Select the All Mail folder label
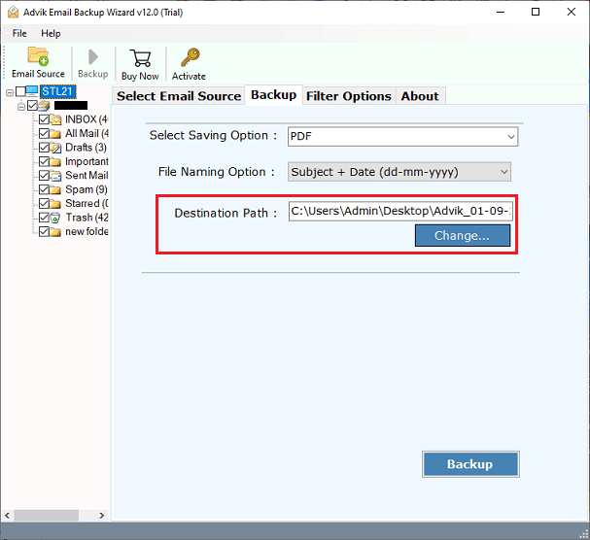 pos(87,133)
